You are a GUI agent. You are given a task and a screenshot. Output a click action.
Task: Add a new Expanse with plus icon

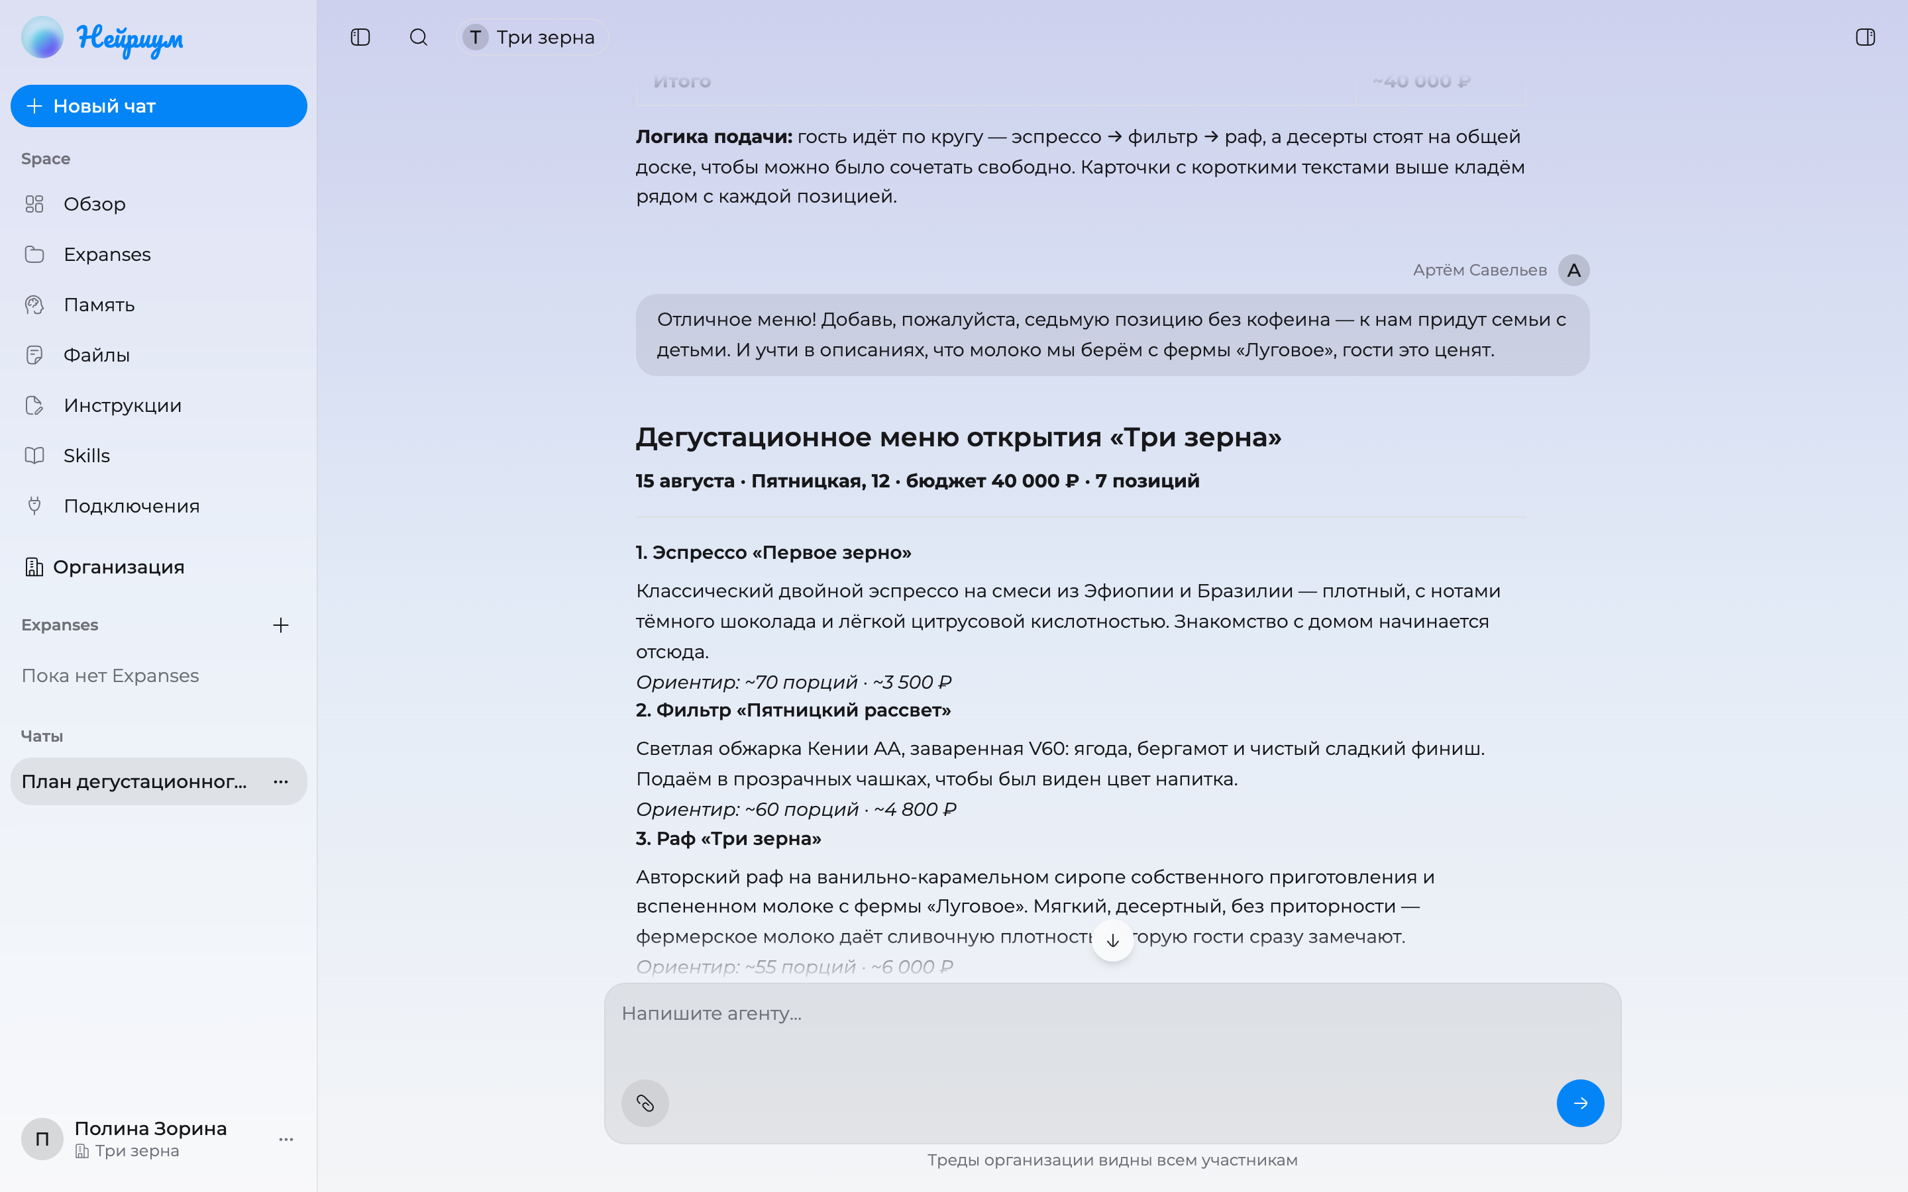(x=281, y=625)
